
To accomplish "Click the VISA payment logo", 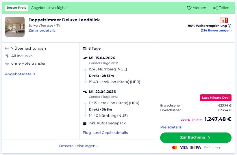I will tap(184, 147).
